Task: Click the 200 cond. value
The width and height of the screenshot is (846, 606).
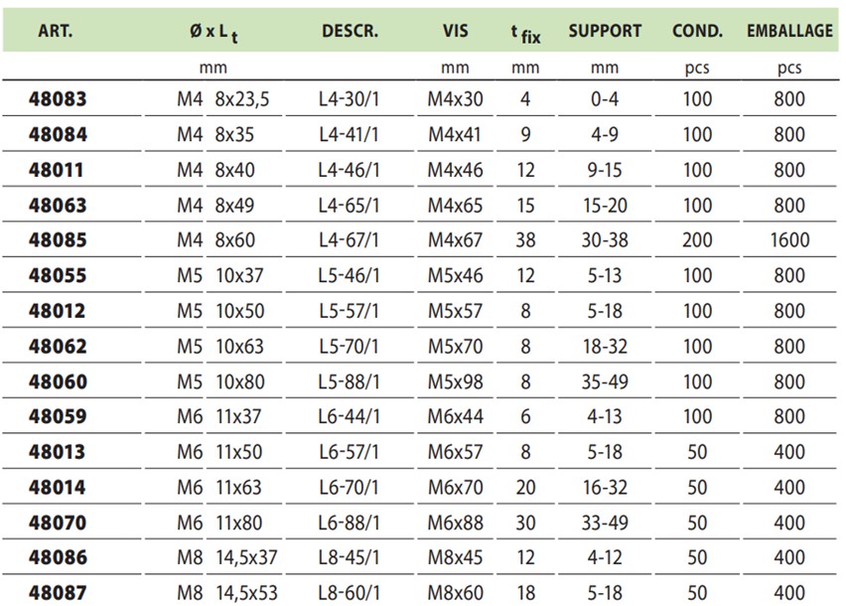Action: point(697,240)
